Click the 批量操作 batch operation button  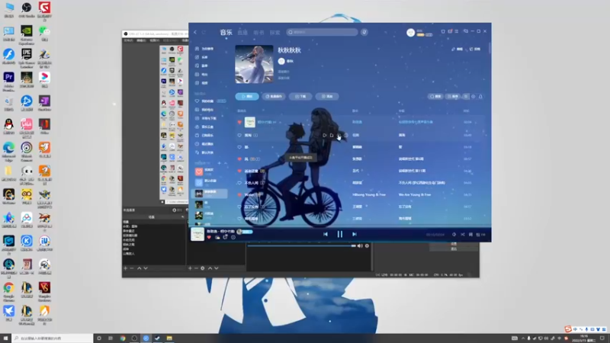[274, 97]
